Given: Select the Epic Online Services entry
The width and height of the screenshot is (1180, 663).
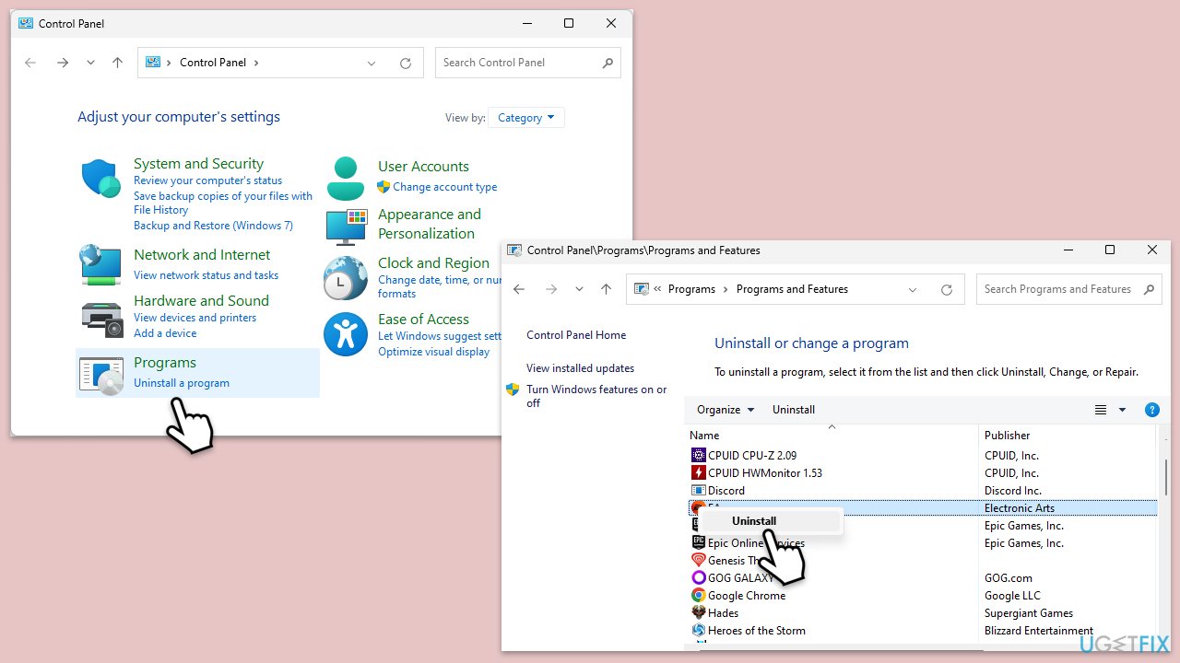Looking at the screenshot, I should [x=748, y=543].
